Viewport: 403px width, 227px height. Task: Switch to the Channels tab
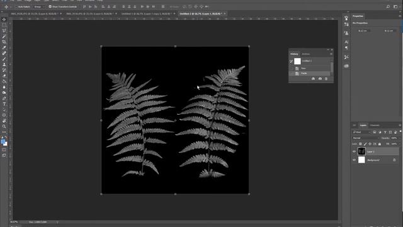(375, 125)
